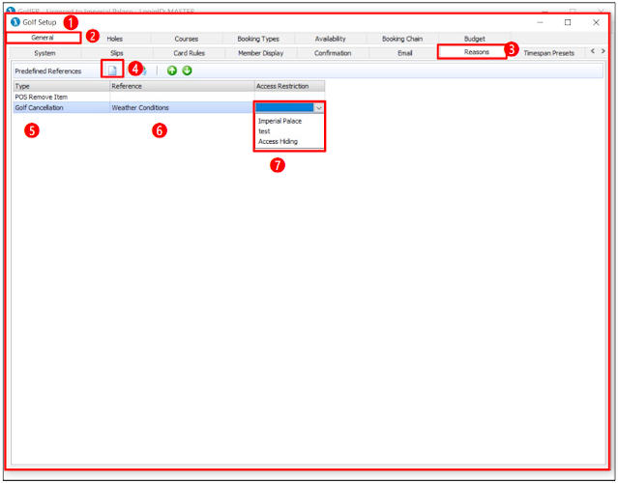Click the Predefined References label
Image resolution: width=618 pixels, height=483 pixels.
[x=48, y=71]
